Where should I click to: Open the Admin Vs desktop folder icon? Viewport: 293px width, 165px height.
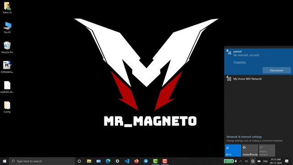7,8
